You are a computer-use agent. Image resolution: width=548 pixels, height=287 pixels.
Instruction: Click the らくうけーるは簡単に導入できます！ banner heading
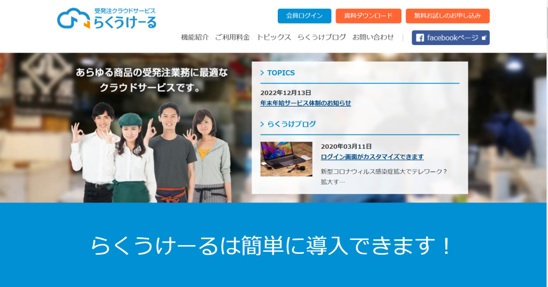click(272, 246)
